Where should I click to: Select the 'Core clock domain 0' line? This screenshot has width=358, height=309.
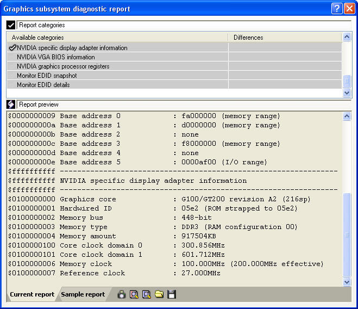coord(116,245)
